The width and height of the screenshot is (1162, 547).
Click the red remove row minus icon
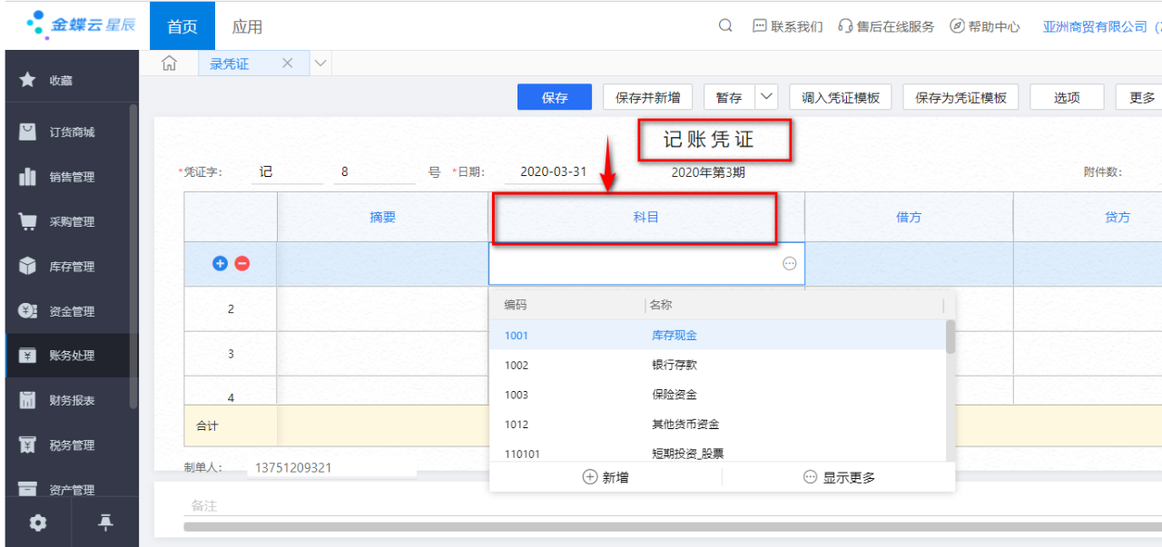(242, 264)
